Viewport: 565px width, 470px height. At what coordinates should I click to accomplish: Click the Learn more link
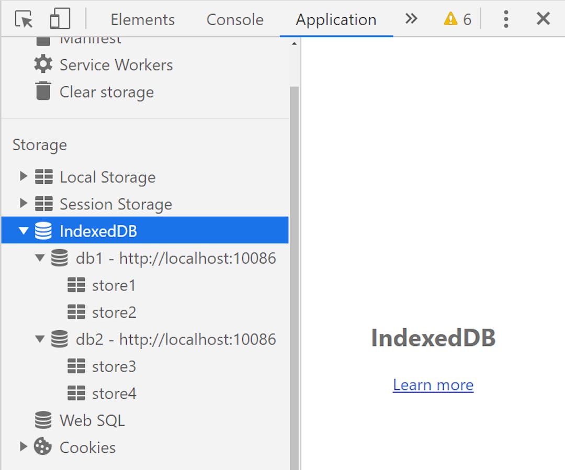433,385
